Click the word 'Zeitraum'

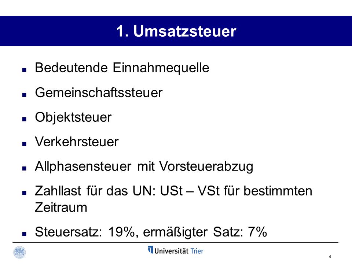click(61, 207)
